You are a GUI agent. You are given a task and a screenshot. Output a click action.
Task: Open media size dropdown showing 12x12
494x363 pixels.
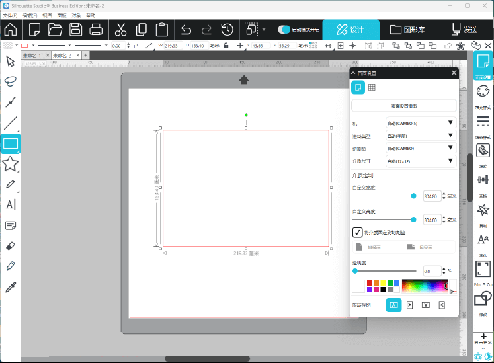(x=421, y=161)
